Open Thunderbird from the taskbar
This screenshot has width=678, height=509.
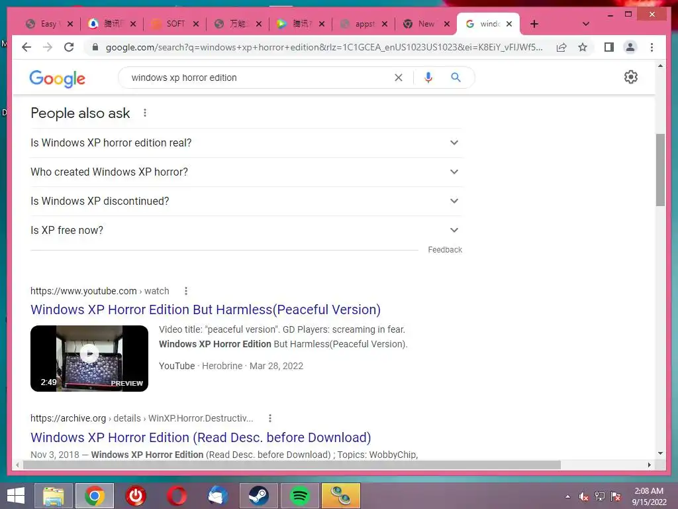217,496
